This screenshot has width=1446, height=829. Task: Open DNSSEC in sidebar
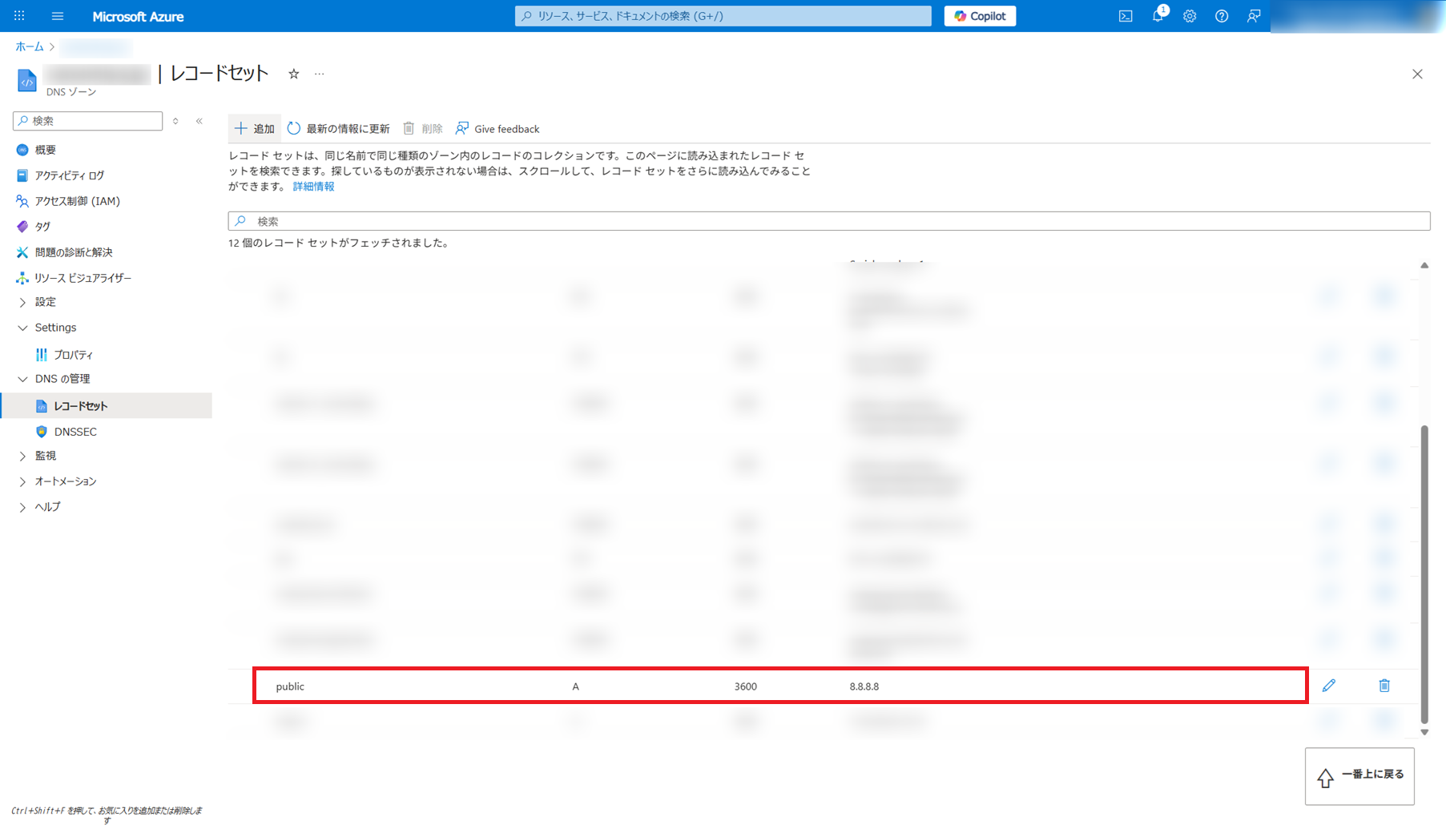click(x=75, y=432)
